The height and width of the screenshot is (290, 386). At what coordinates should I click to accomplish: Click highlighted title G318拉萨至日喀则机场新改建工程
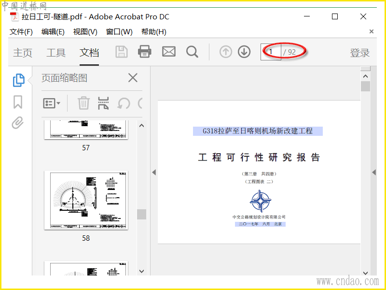point(258,131)
